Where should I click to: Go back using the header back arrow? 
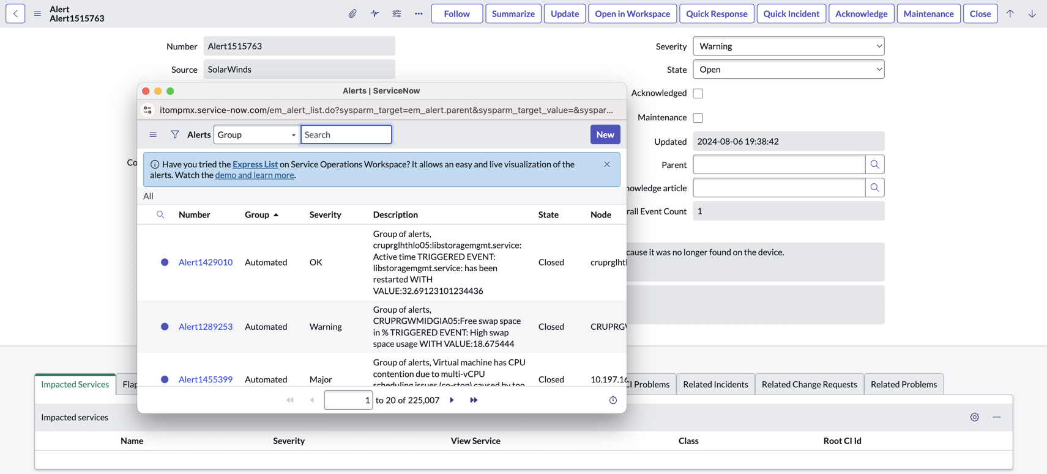click(15, 13)
